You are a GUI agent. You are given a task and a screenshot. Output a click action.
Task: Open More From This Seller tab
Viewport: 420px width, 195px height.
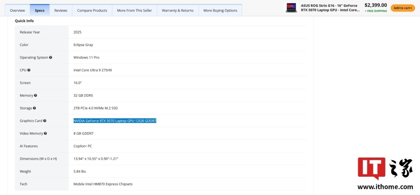[134, 10]
